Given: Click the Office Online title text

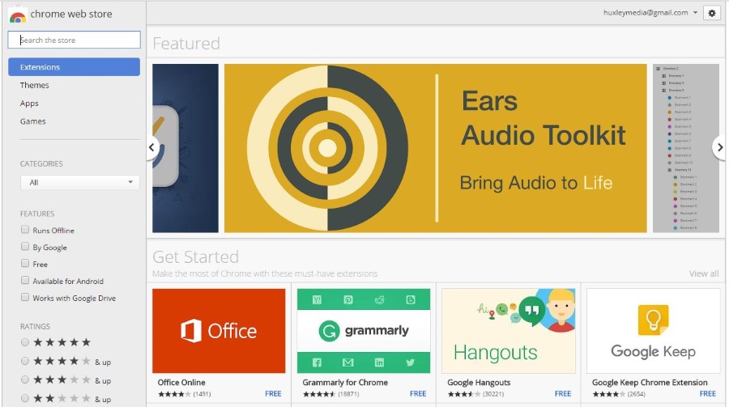Looking at the screenshot, I should 181,383.
